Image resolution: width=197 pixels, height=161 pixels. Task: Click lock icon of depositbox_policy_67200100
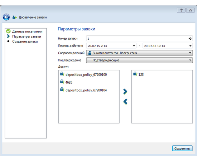pos(62,74)
